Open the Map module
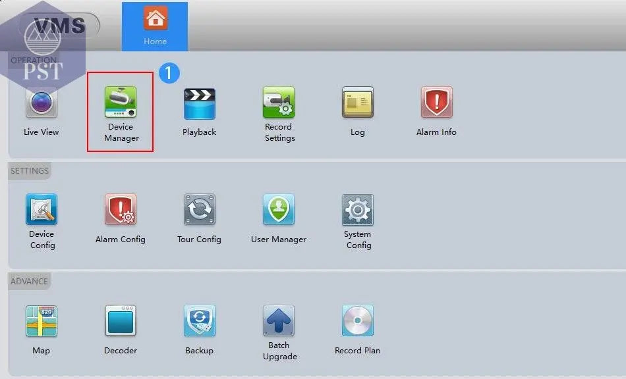Screen dimensions: 626x379 (x=41, y=322)
